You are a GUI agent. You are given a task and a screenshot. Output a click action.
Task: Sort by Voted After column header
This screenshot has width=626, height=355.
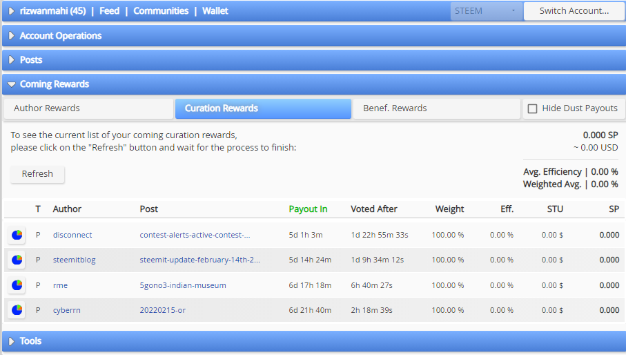(x=373, y=209)
